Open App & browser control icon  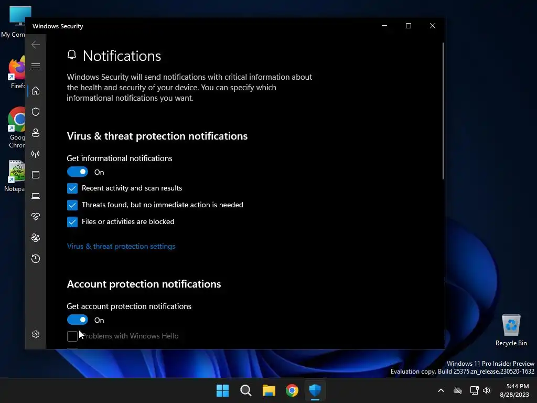36,175
